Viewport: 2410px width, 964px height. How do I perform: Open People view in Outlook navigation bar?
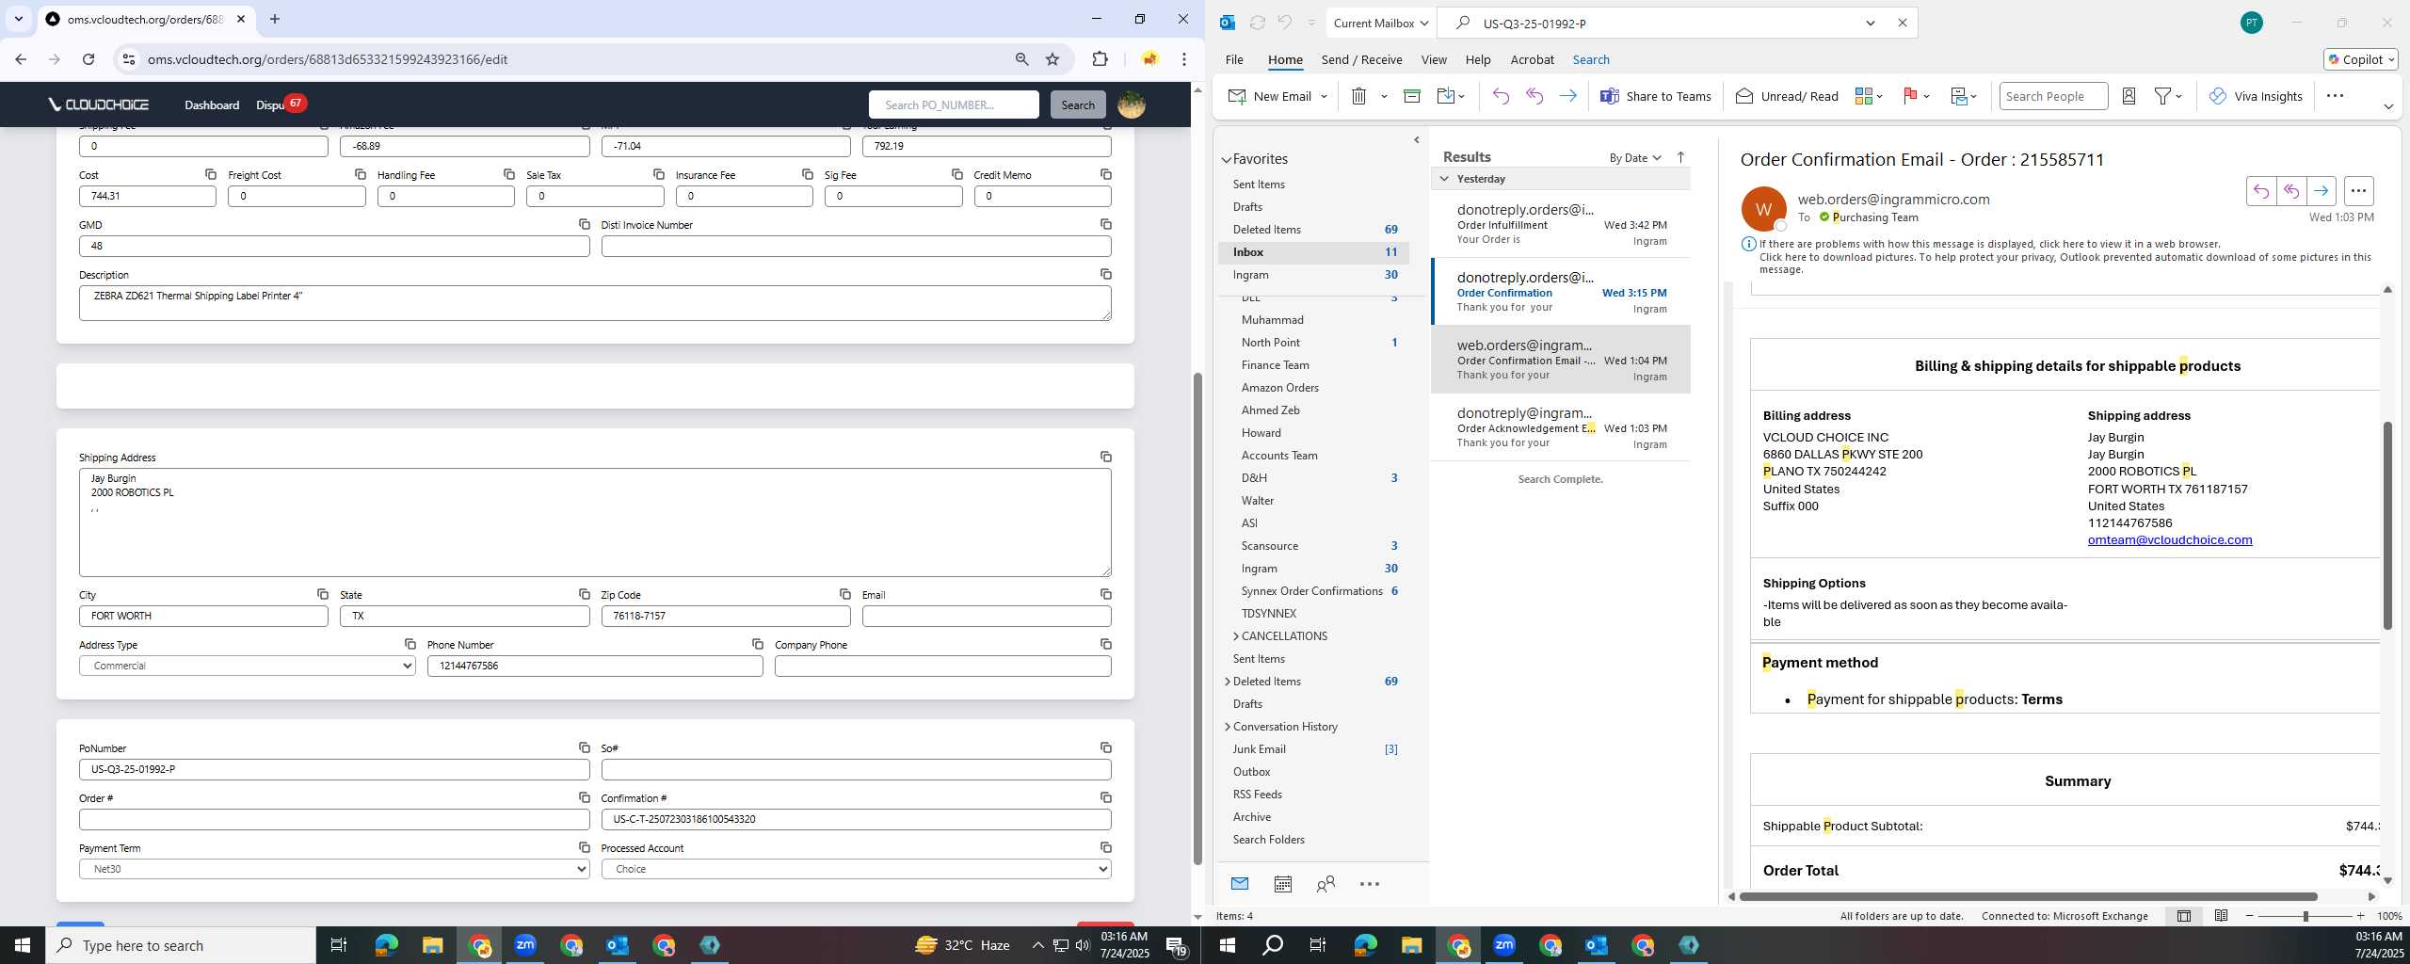pyautogui.click(x=1325, y=884)
